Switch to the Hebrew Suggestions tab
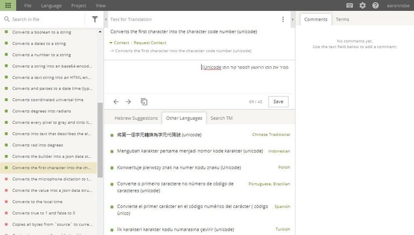414x235 pixels. click(134, 118)
